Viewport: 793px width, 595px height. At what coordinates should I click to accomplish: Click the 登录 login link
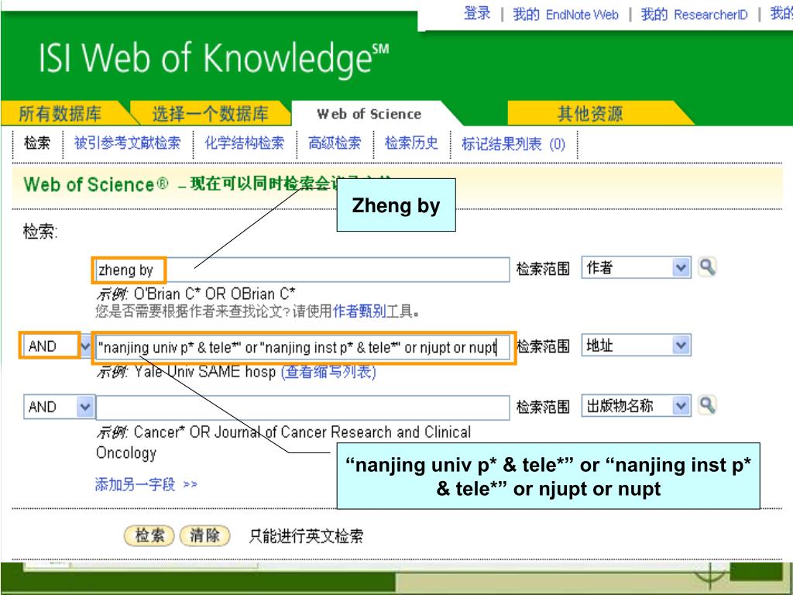pyautogui.click(x=477, y=13)
